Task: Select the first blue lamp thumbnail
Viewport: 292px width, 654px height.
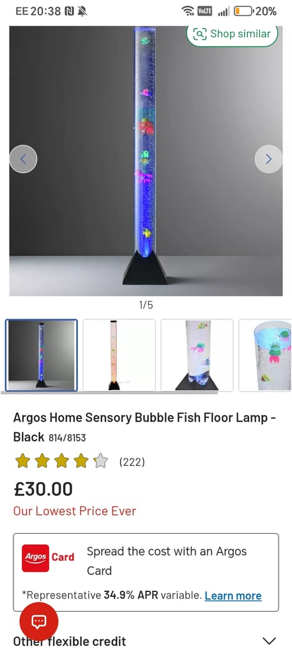Action: pos(42,355)
